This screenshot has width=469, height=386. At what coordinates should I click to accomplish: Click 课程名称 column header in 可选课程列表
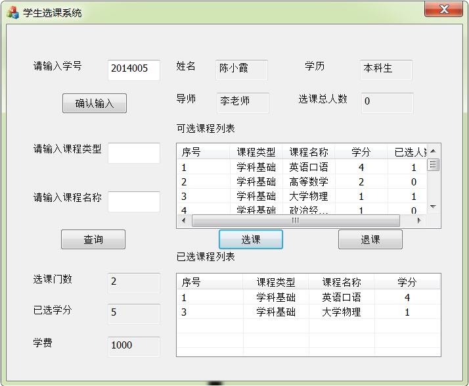309,152
